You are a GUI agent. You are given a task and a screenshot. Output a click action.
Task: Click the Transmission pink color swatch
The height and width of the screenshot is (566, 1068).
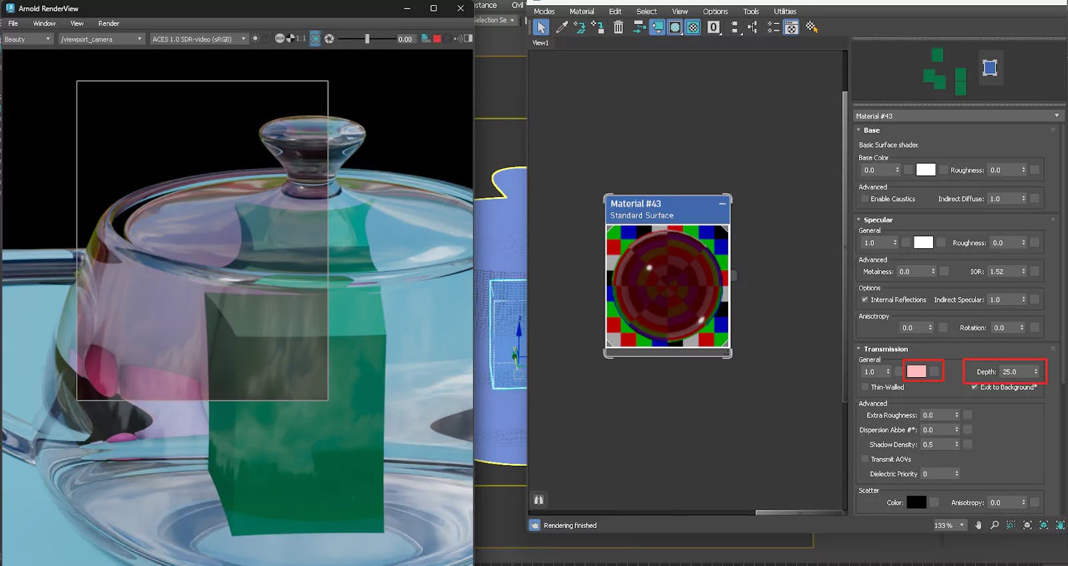point(916,371)
